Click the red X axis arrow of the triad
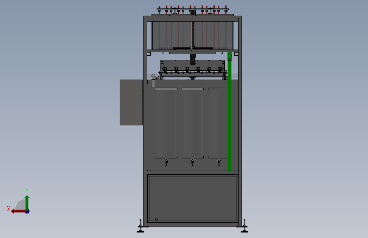The image size is (368, 238). 19,211
